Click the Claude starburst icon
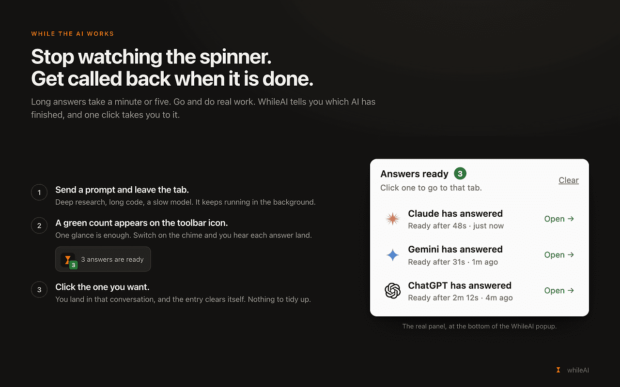The image size is (620, 387). click(x=392, y=219)
